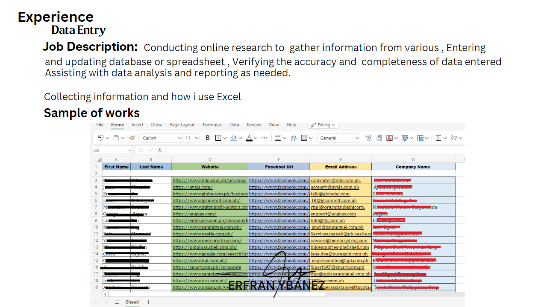Expand the AutoSum dropdown arrow
547x307 pixels.
[445, 138]
